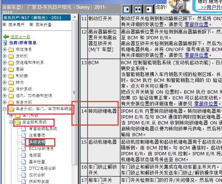Viewport: 222px width, 184px height.
Task: Click the 有智能钥匙系统 document icon
Action: [24, 129]
